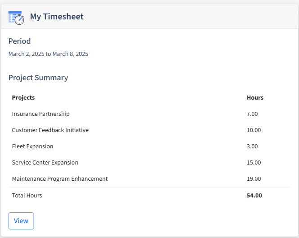Image resolution: width=299 pixels, height=238 pixels.
Task: Select the 10.00 hours value
Action: [x=254, y=130]
